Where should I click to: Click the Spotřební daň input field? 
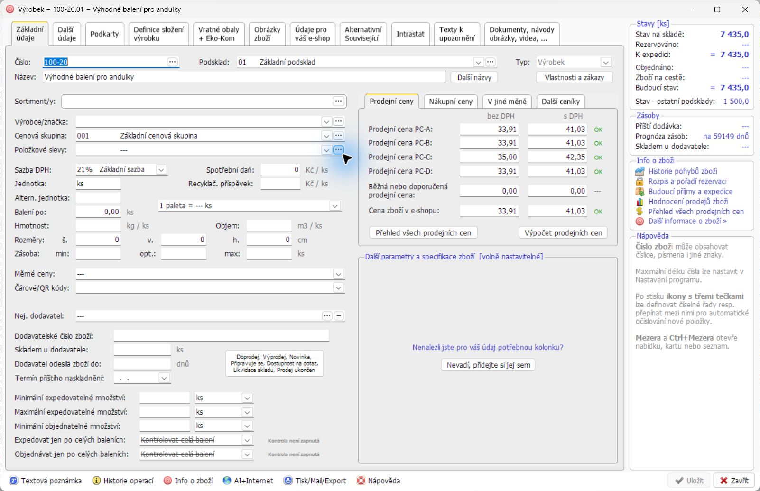coord(280,170)
